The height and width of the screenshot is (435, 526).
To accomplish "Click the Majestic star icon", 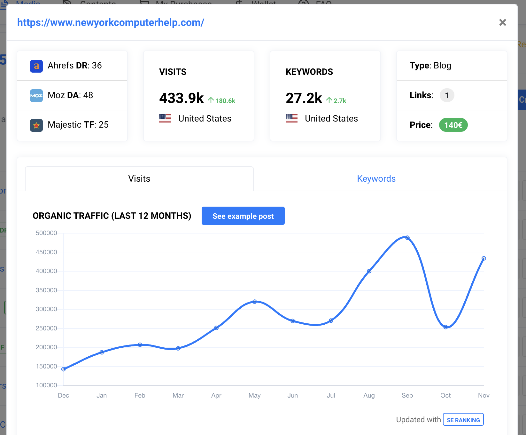I will (x=36, y=125).
